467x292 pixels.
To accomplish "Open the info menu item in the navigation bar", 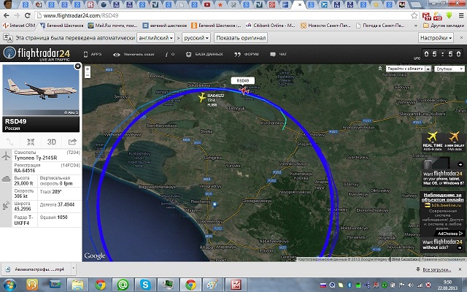I will pyautogui.click(x=170, y=54).
